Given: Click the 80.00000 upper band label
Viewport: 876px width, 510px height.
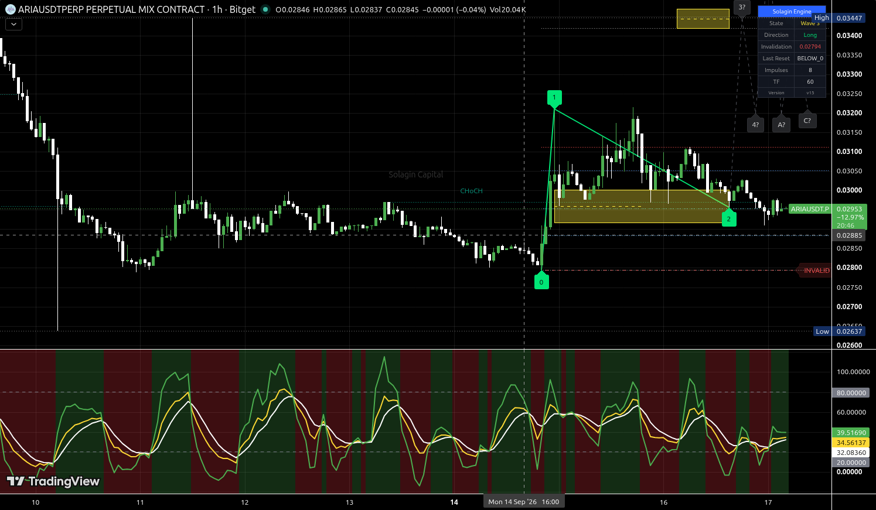Looking at the screenshot, I should tap(851, 393).
